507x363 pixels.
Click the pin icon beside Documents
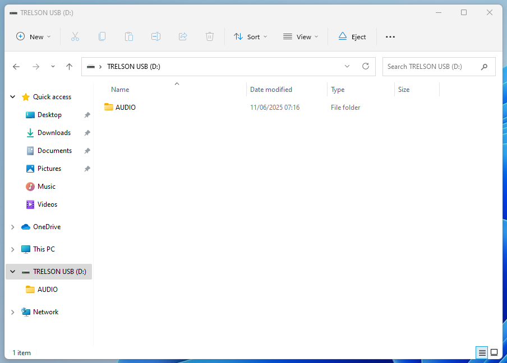point(87,151)
